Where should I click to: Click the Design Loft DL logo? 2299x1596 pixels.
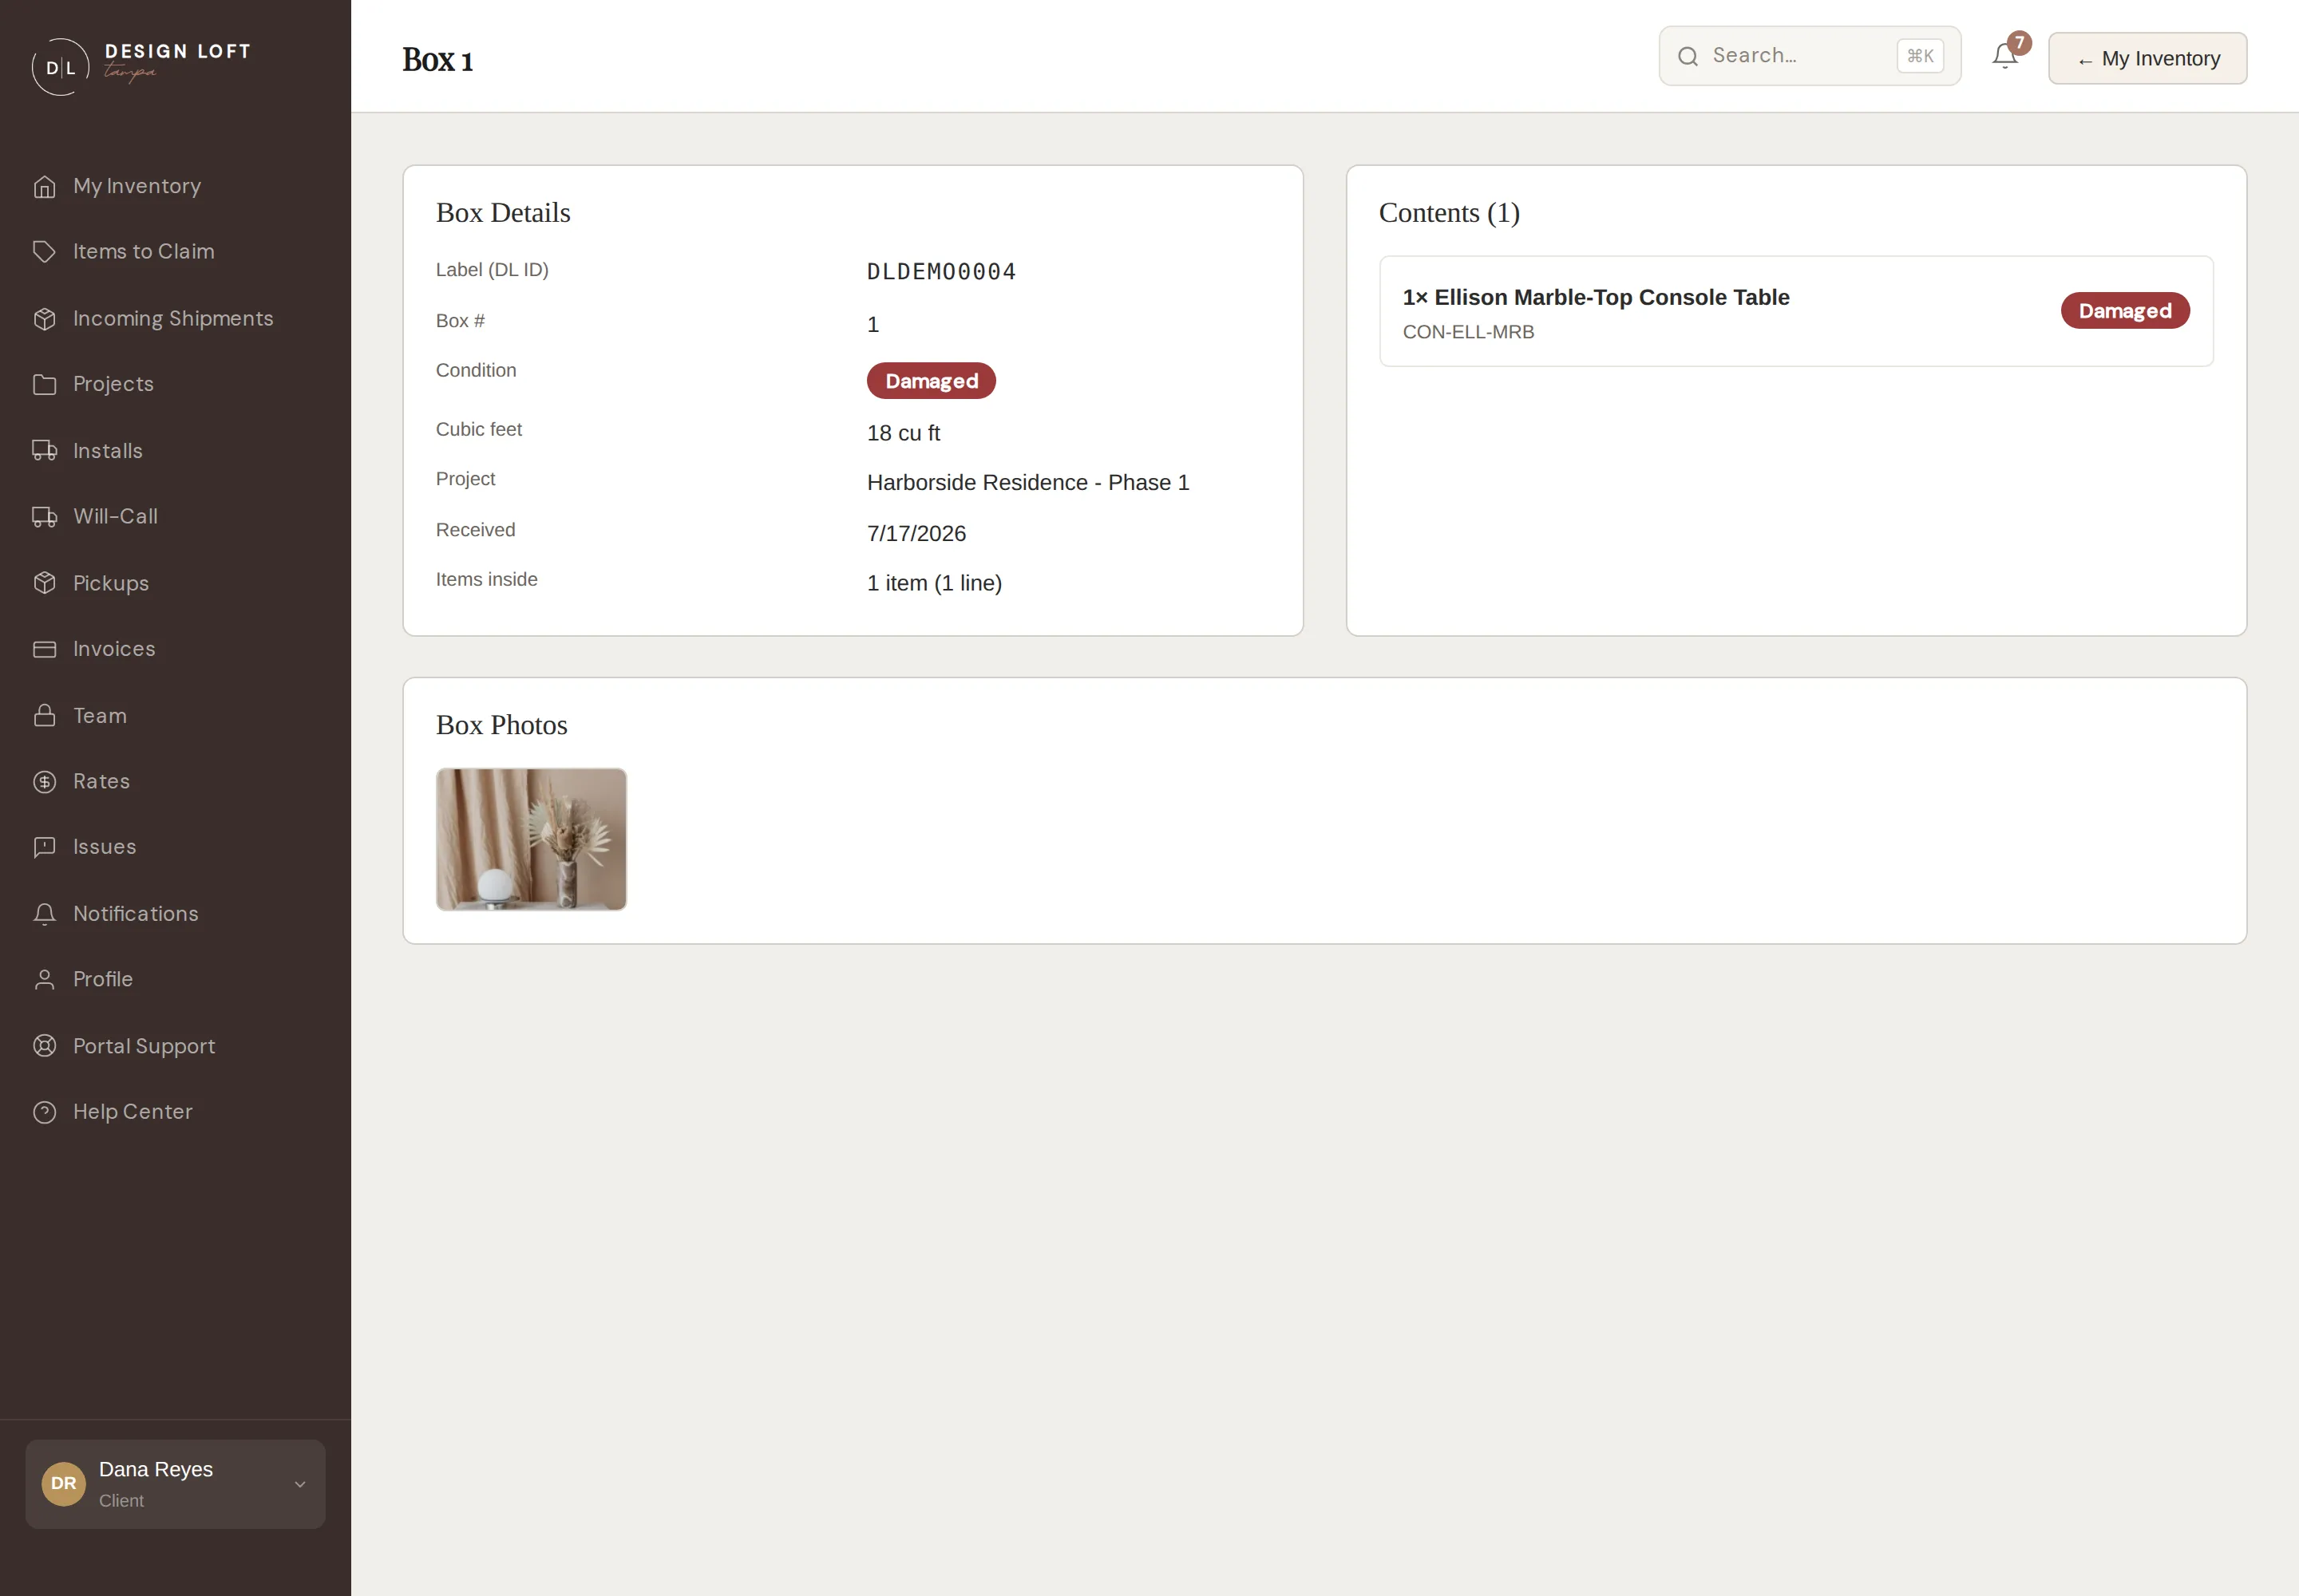pos(60,67)
